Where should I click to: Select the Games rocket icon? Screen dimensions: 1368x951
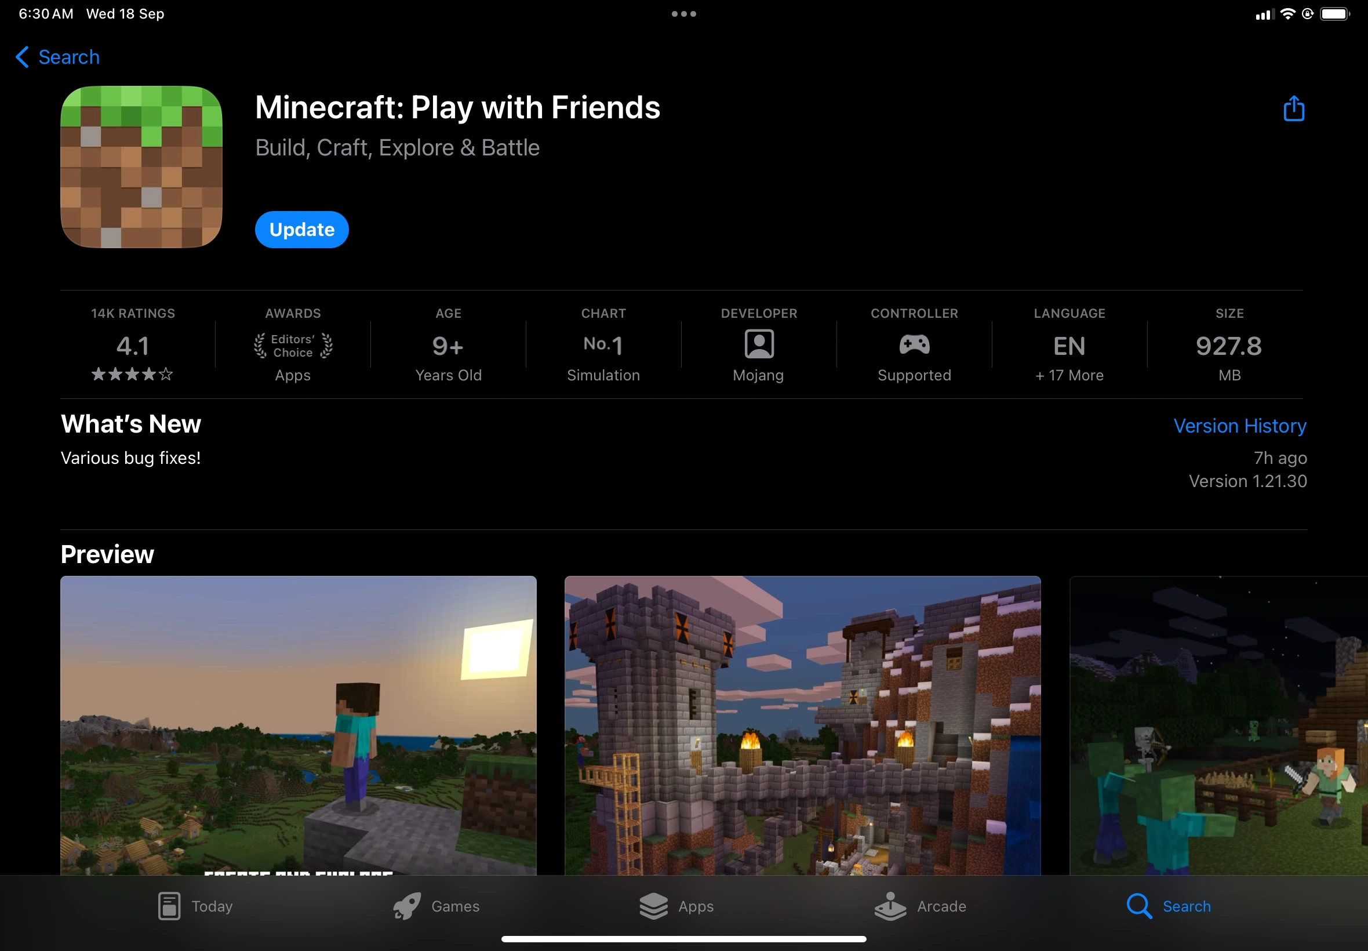[x=408, y=906]
